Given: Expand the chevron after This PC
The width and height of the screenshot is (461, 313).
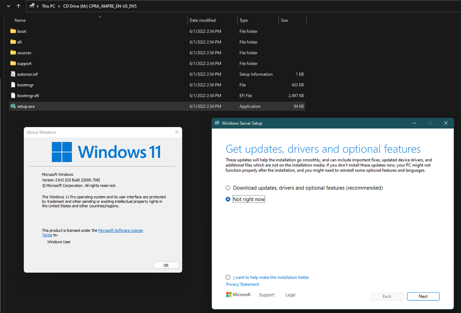Looking at the screenshot, I should (59, 6).
